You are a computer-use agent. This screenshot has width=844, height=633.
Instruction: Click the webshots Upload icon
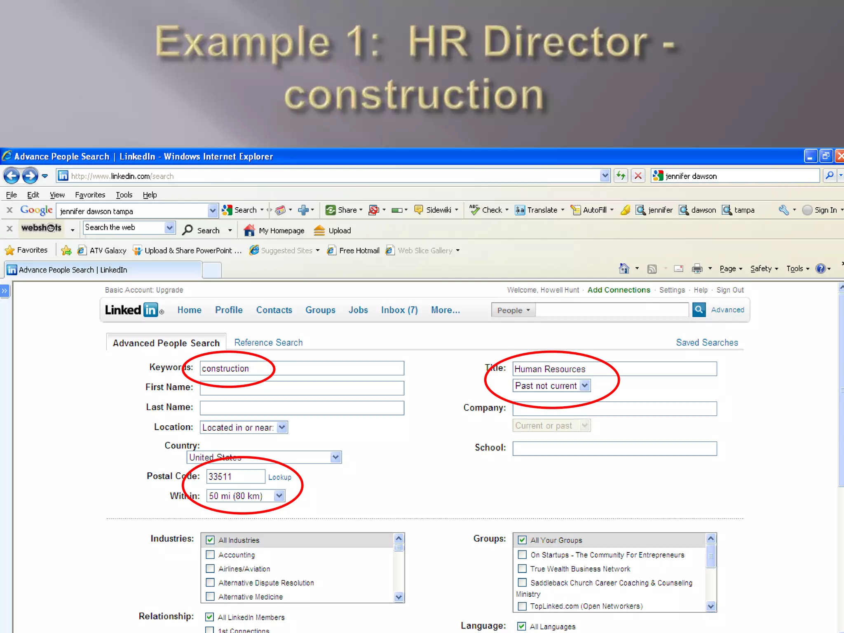coord(319,230)
